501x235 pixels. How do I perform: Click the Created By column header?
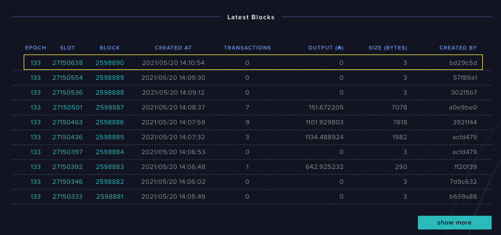(458, 48)
